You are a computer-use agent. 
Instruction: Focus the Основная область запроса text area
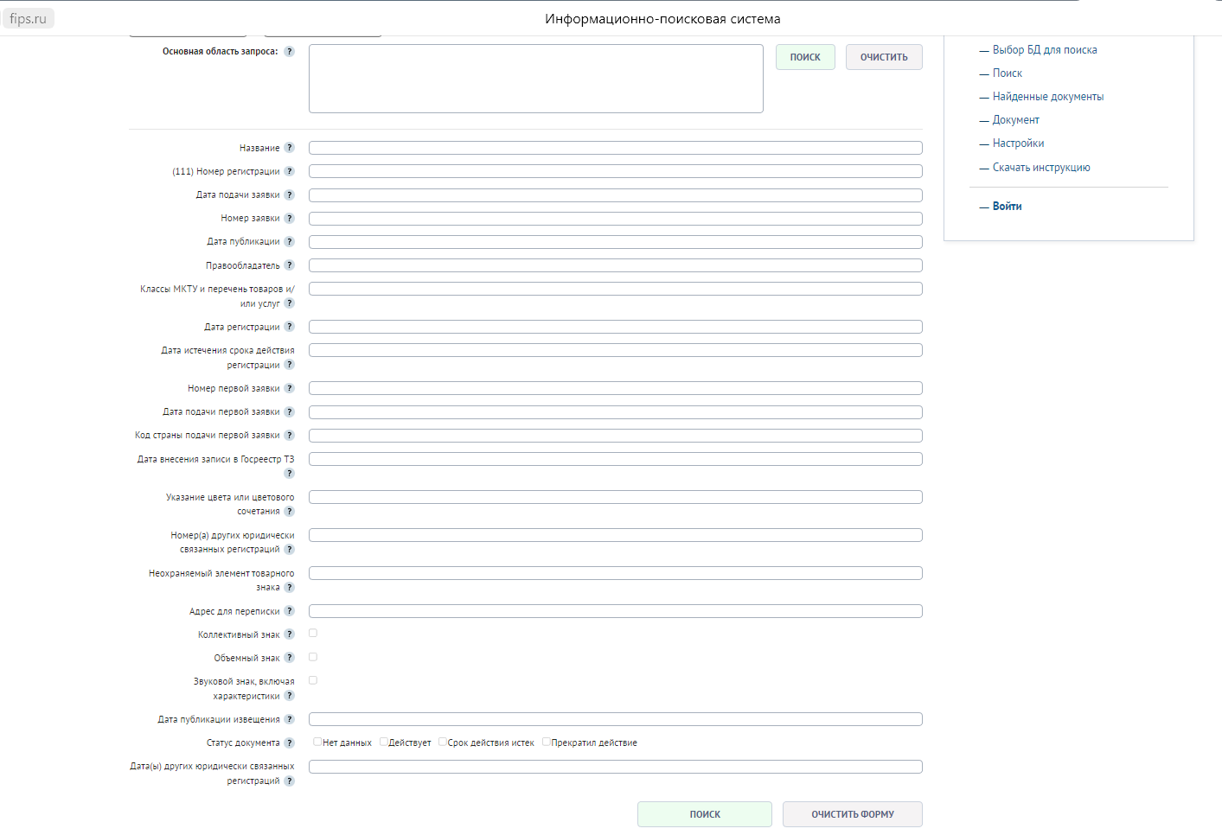pos(536,79)
